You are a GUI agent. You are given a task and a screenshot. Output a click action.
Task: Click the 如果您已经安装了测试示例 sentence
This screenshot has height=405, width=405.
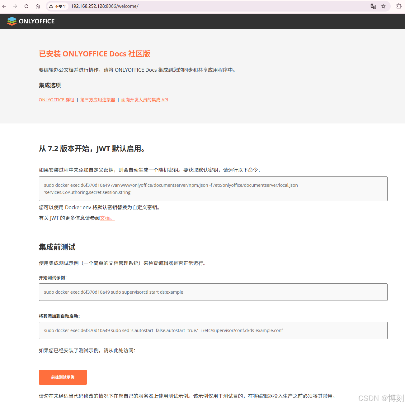(87, 350)
